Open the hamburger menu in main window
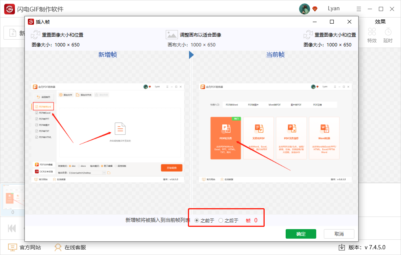This screenshot has height=255, width=401. pyautogui.click(x=359, y=9)
